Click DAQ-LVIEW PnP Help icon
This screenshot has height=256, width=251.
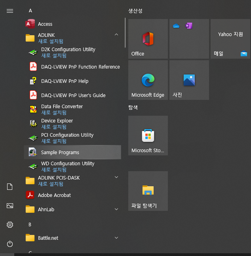pyautogui.click(x=33, y=81)
